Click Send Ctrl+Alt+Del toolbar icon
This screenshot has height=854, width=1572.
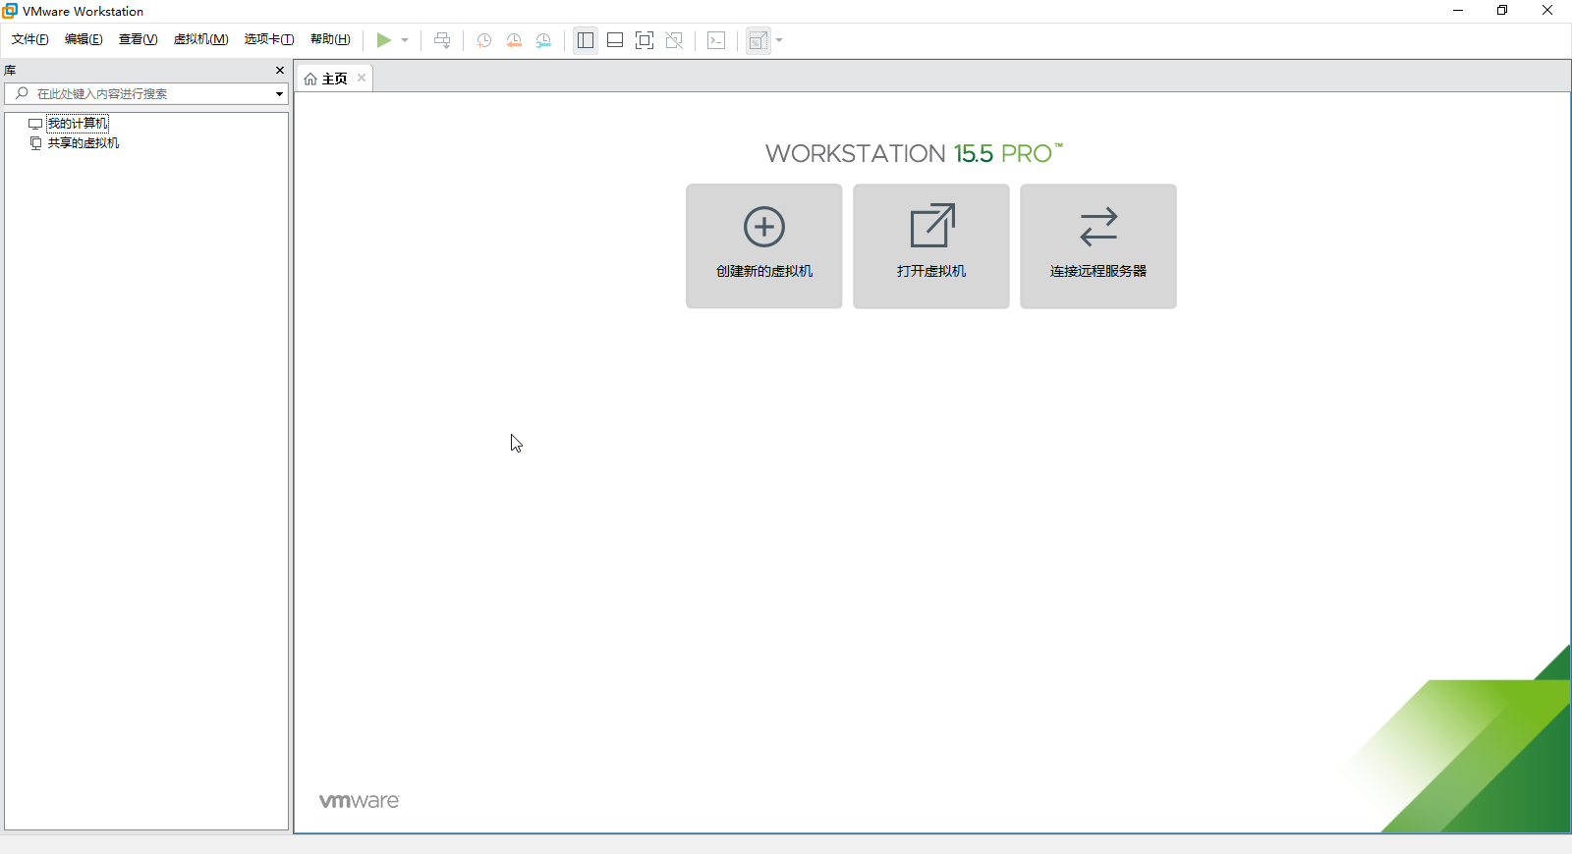(x=442, y=40)
